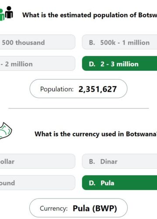
Task: Click the green banknote currency icon
Action: click(5, 131)
